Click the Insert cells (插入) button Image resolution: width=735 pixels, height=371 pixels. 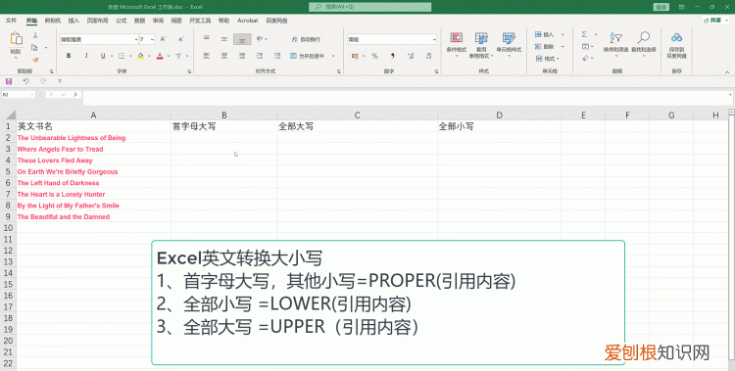tap(545, 34)
